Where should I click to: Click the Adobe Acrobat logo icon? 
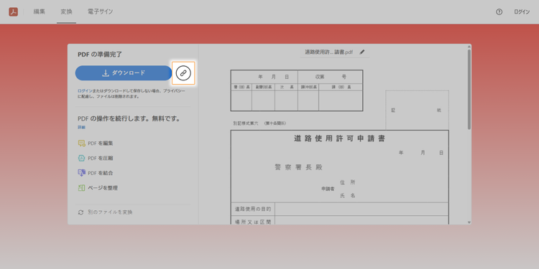tap(14, 11)
